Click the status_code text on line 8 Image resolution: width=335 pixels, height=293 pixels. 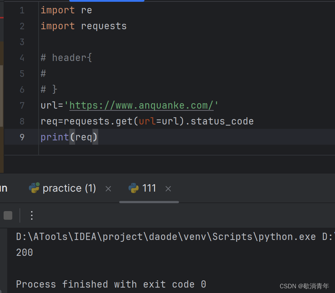click(222, 122)
